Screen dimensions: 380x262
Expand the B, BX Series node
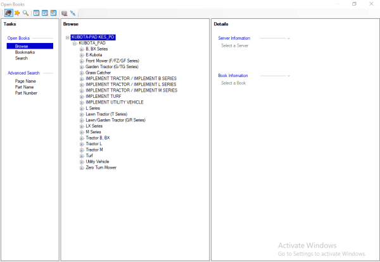pyautogui.click(x=82, y=49)
